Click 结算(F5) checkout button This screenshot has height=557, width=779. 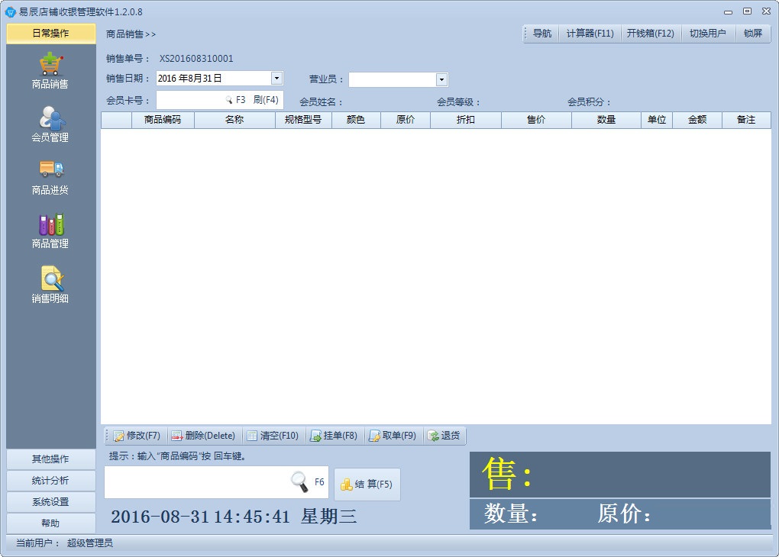(367, 484)
